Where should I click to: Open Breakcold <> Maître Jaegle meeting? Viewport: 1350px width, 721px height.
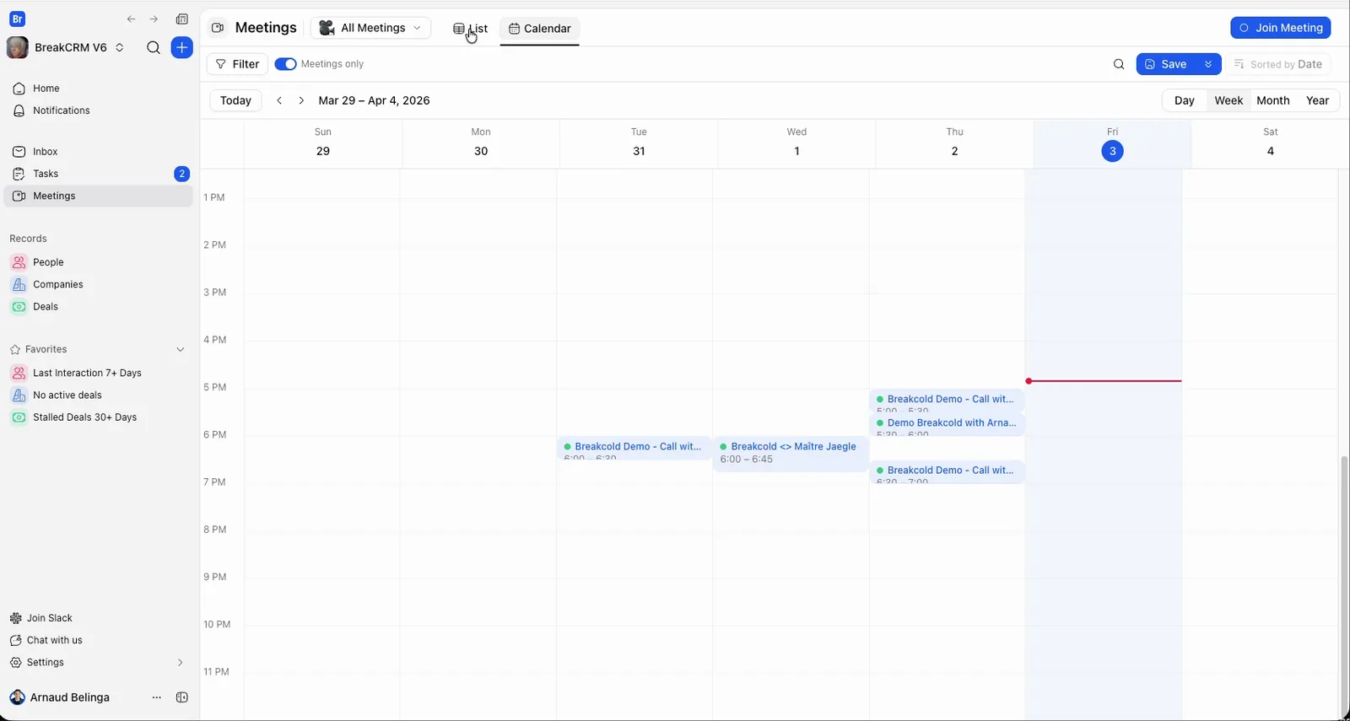tap(791, 454)
